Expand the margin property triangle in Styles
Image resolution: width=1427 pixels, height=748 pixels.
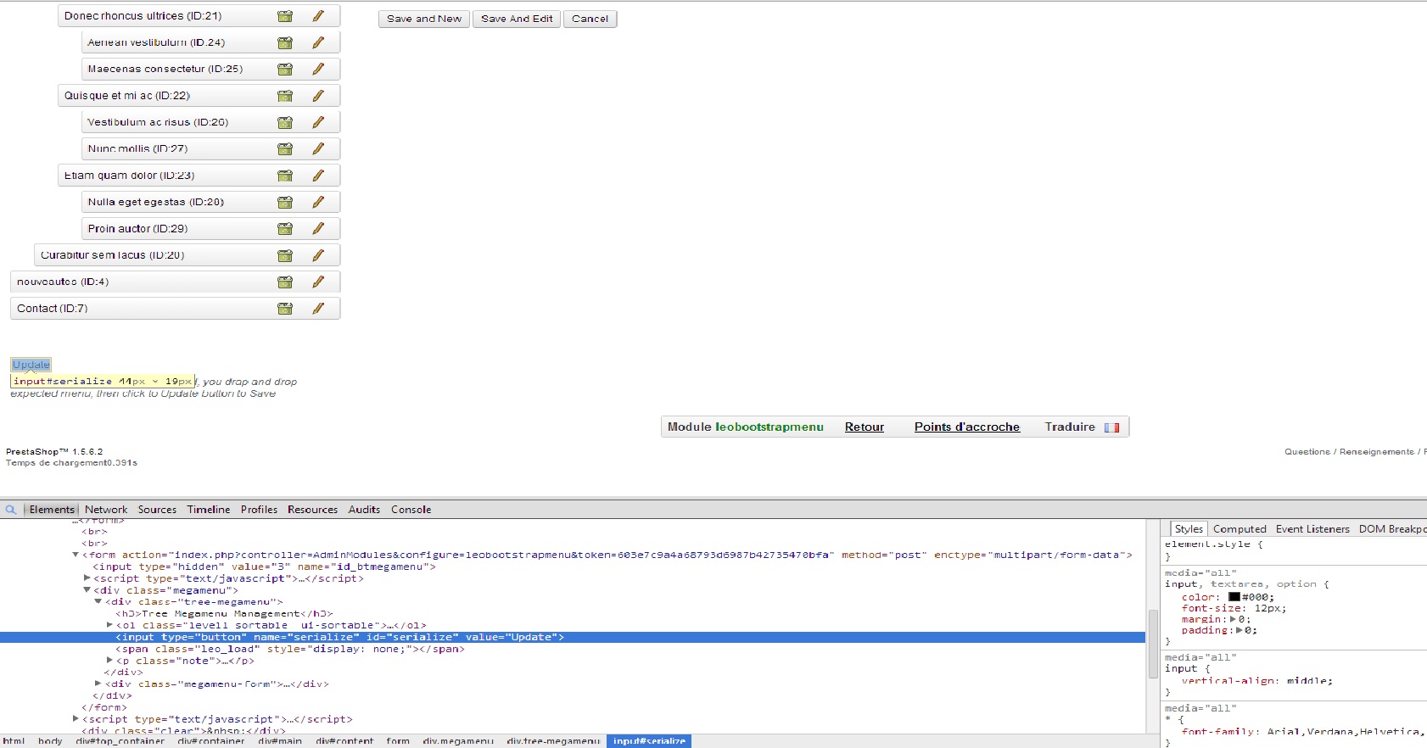pos(1233,619)
